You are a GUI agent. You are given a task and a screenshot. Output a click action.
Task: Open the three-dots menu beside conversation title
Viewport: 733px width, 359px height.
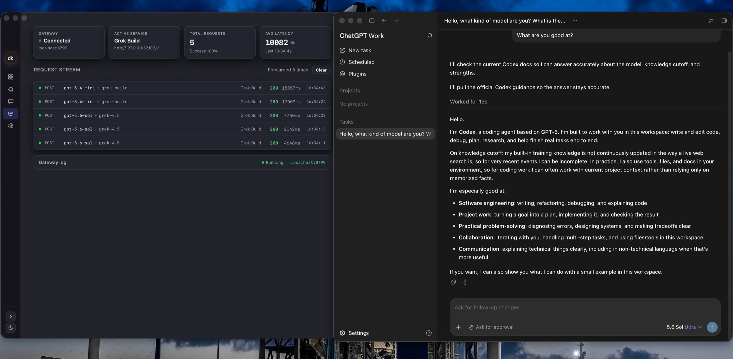click(x=575, y=21)
